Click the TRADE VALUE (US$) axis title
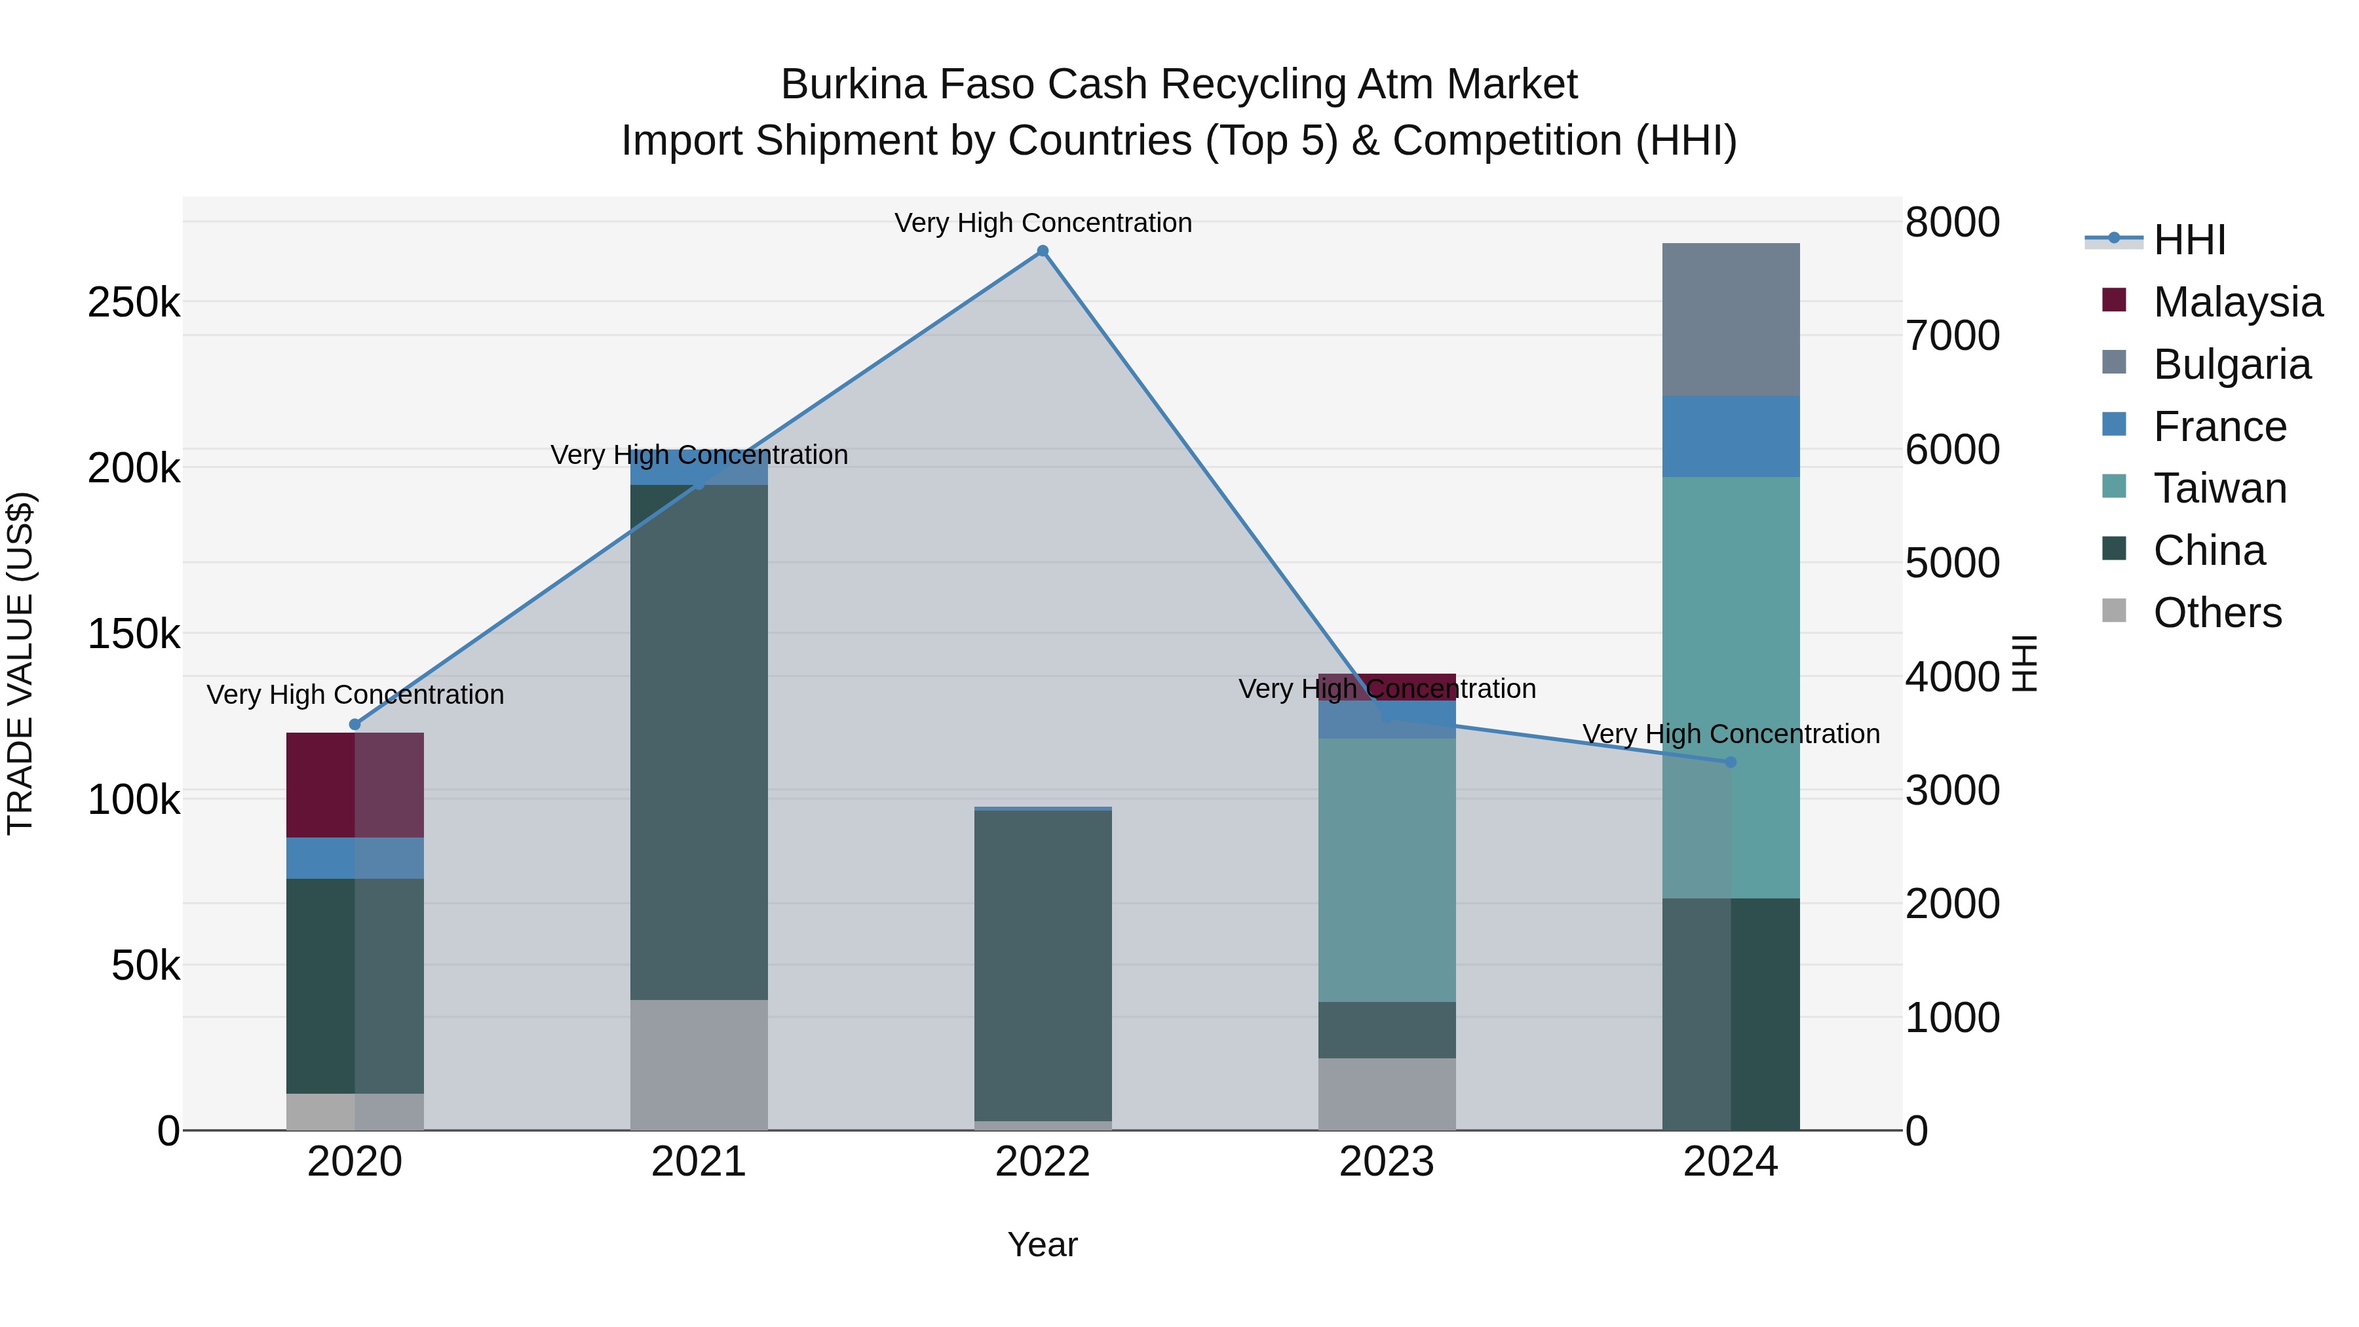 20,663
